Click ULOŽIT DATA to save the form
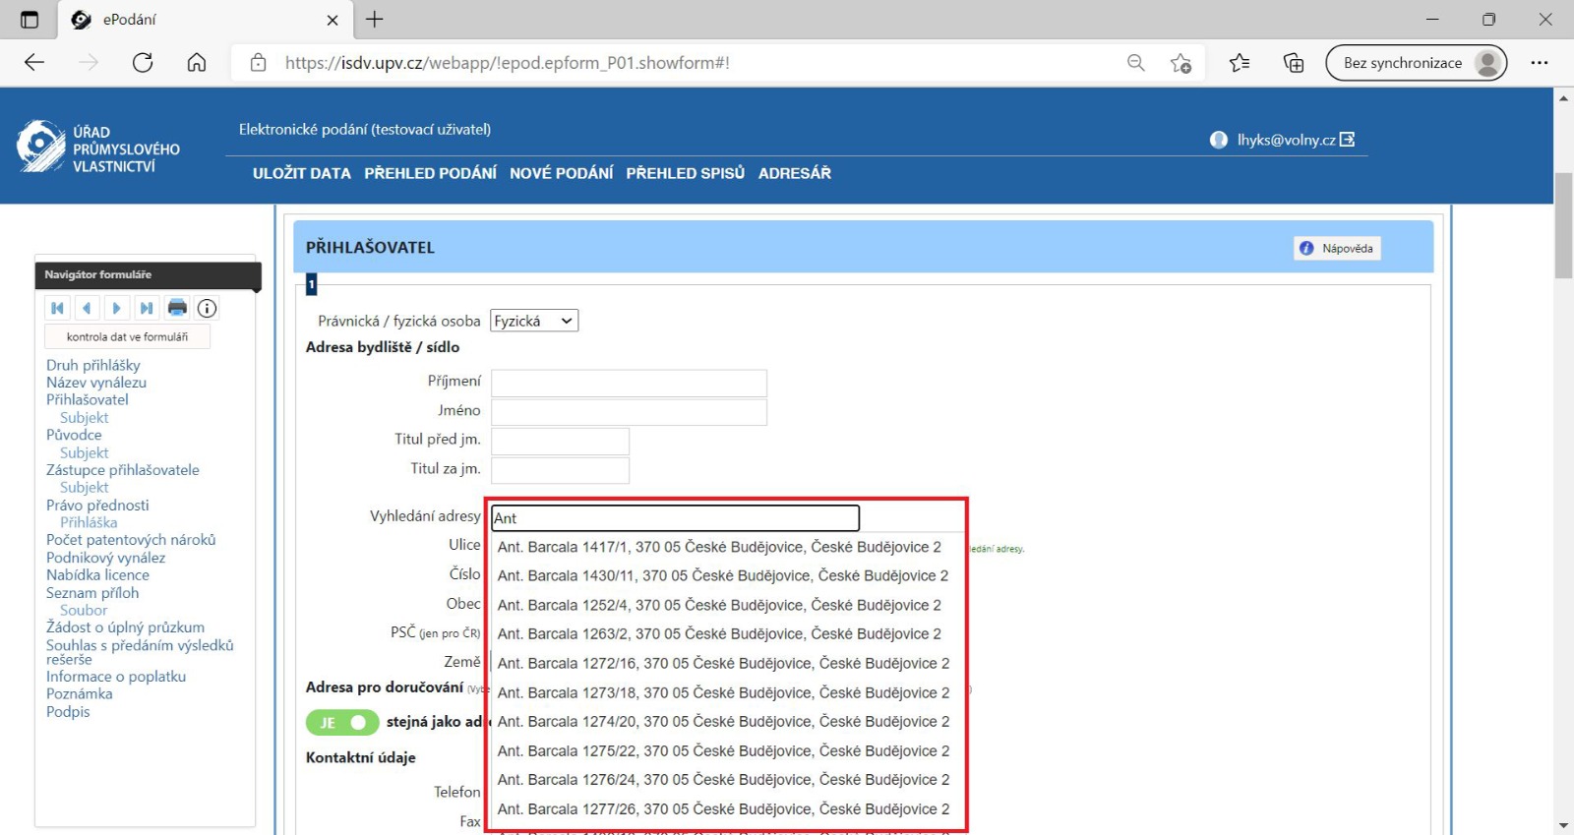The height and width of the screenshot is (835, 1574). click(x=301, y=173)
